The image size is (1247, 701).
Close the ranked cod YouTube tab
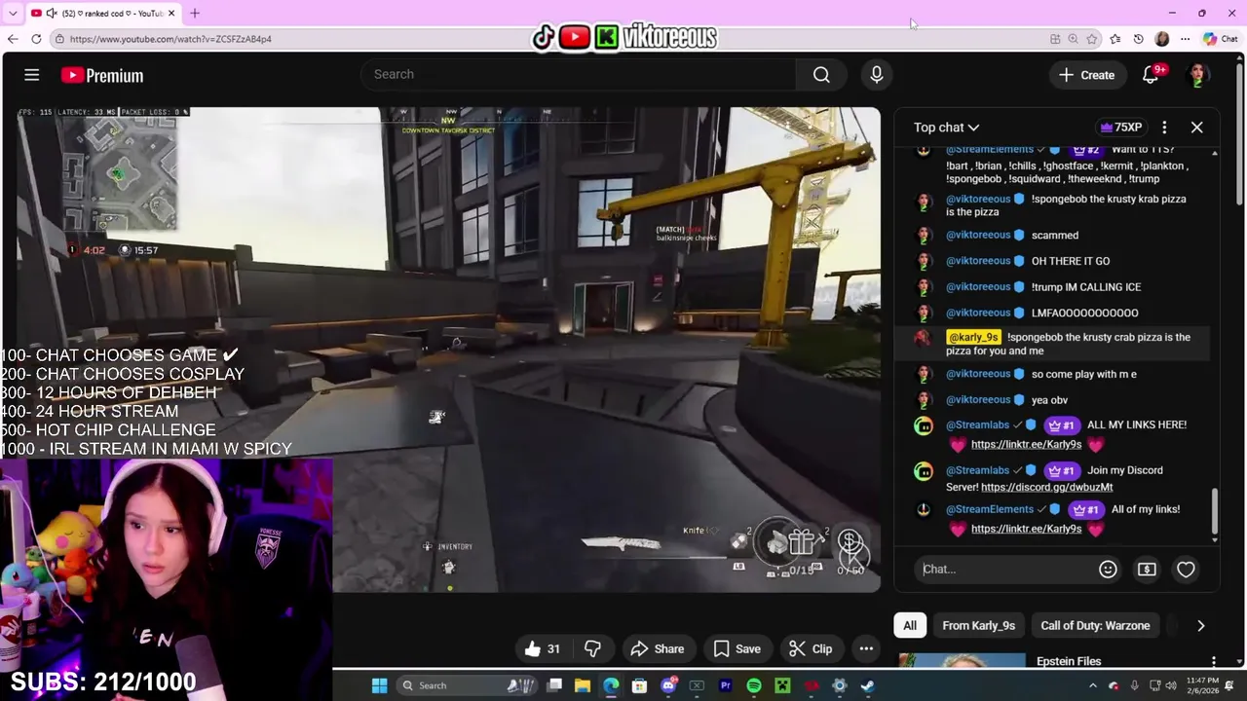(171, 14)
